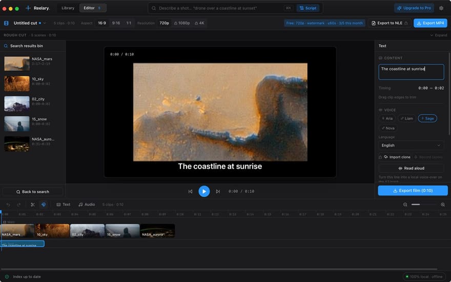Select NASA_auro... clip in results bin
This screenshot has height=282, width=451.
(x=32, y=144)
